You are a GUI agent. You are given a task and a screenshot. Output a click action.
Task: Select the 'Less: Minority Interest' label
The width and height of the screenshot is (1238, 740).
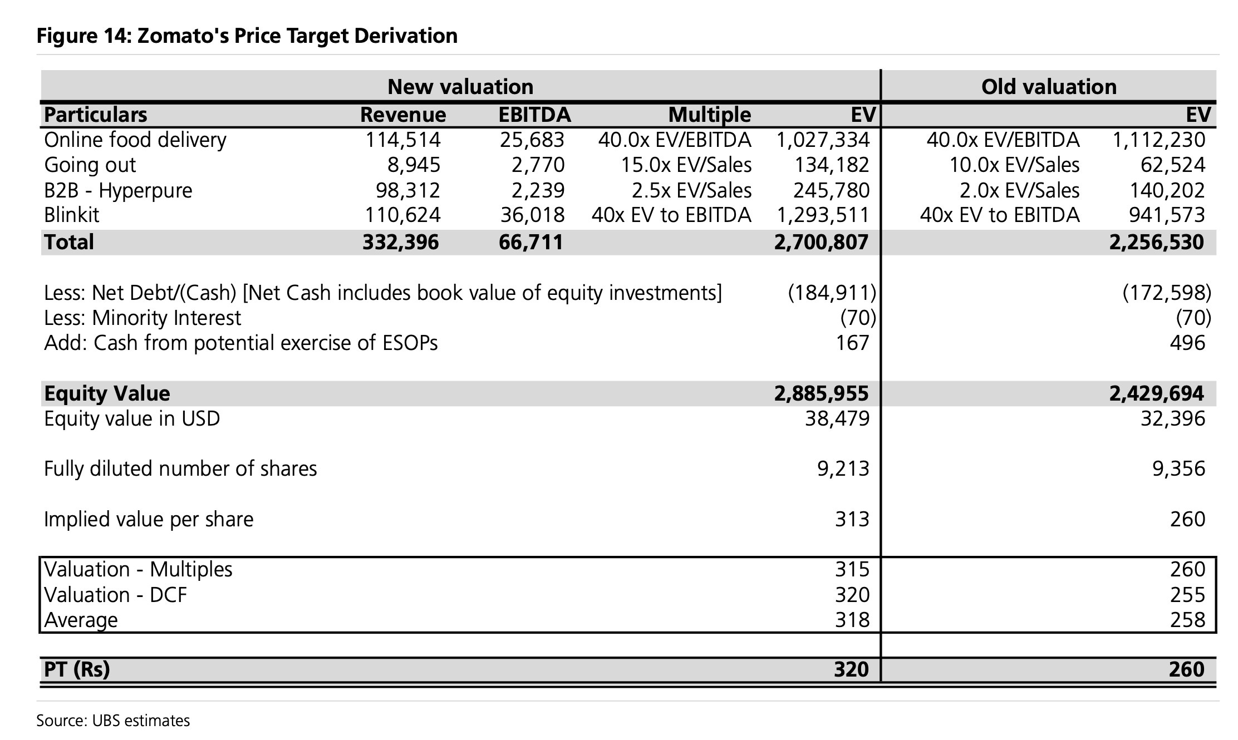tap(143, 318)
